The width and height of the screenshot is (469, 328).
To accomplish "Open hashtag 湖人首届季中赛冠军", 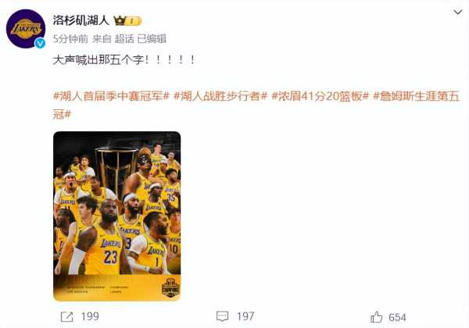I will click(x=111, y=96).
